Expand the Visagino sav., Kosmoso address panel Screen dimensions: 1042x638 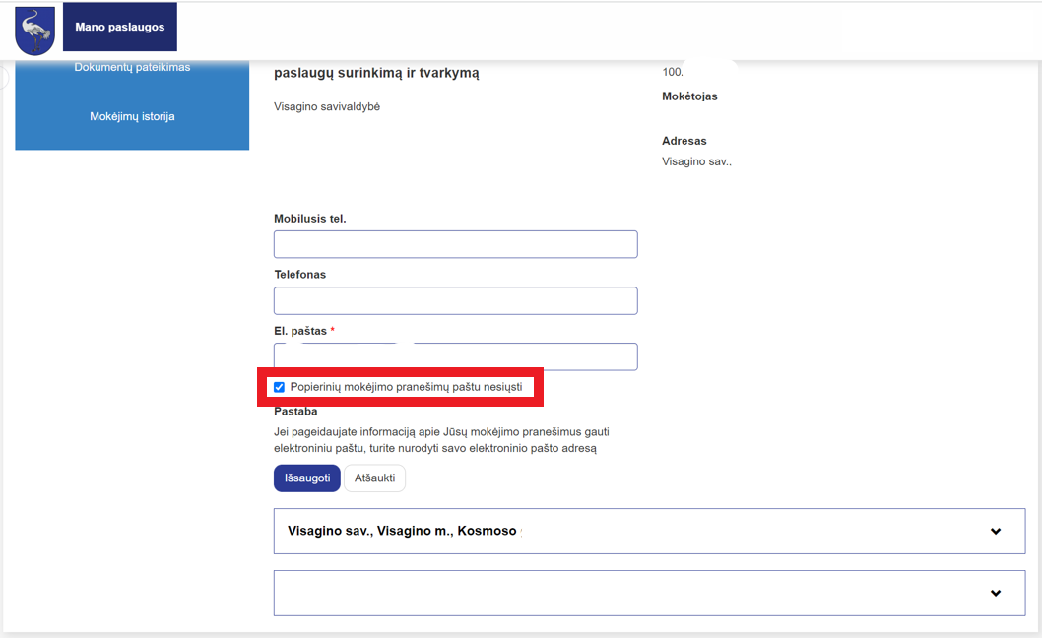coord(649,531)
